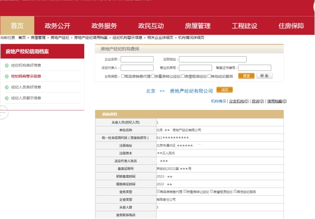Focus the 法定代表人 input field
Screen dimensions: 315x219
pos(137,68)
